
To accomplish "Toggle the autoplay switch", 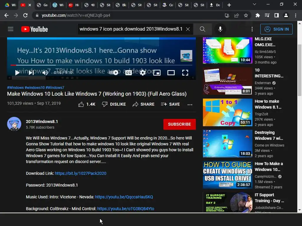I will point(114,73).
